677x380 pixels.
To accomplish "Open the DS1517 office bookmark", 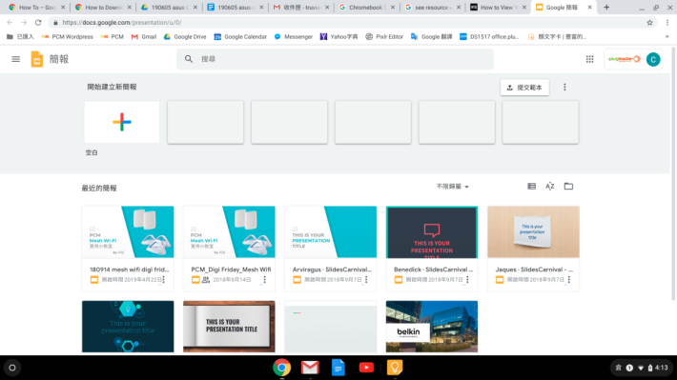I will [x=489, y=36].
